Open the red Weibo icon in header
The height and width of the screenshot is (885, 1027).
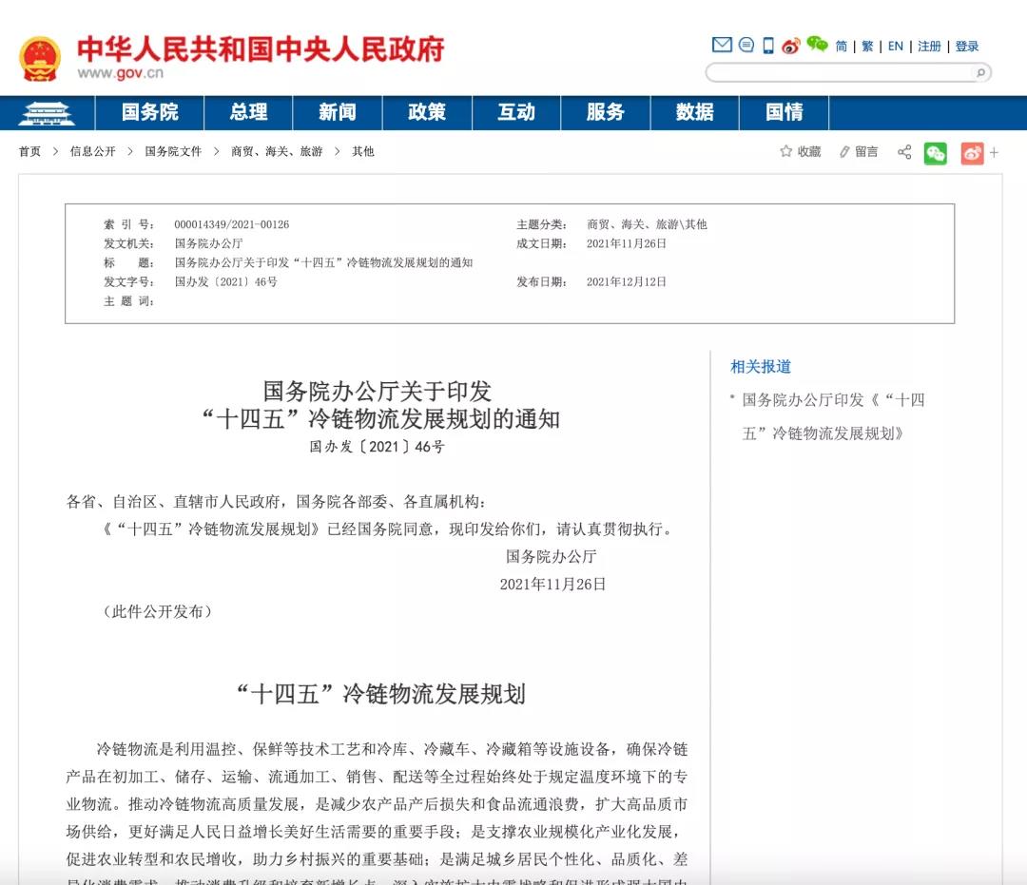[791, 46]
